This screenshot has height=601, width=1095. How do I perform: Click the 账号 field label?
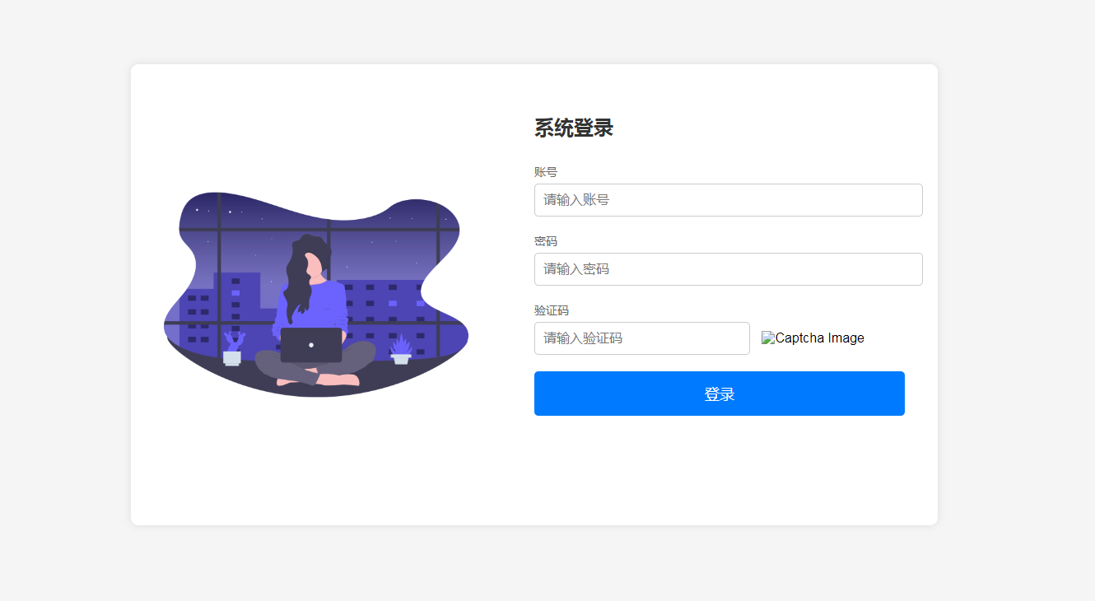point(546,172)
